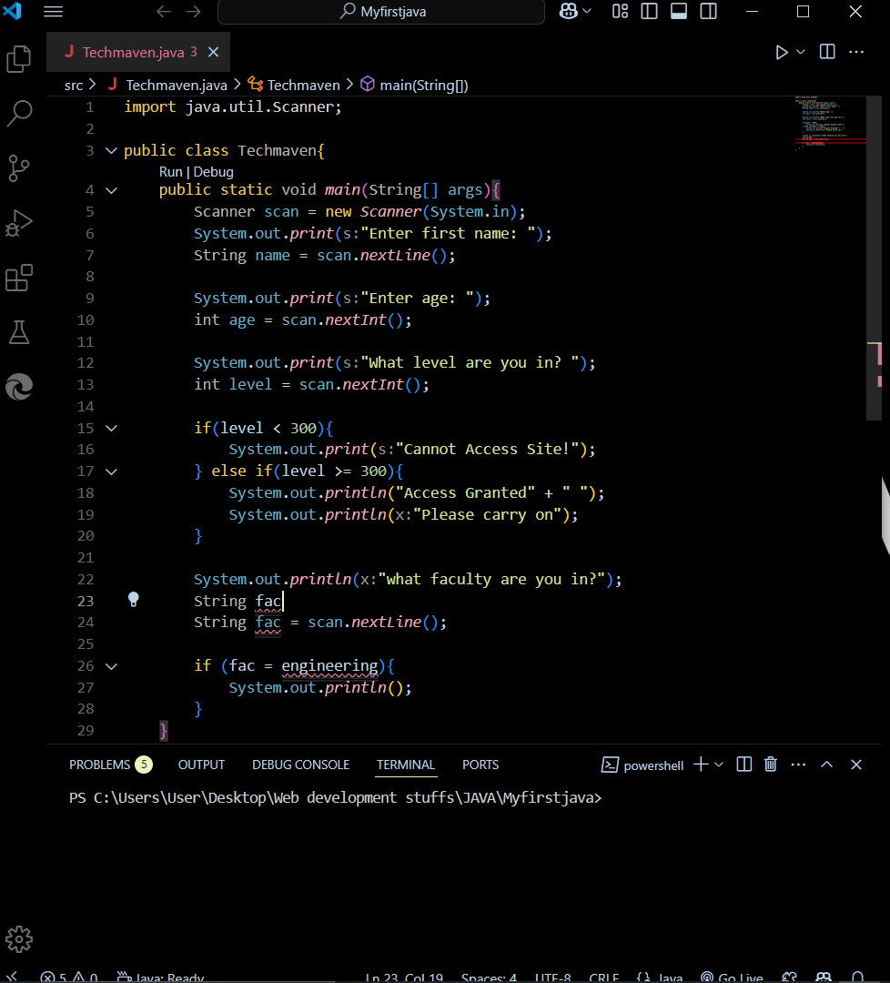Open the Run and Debug view
Image resolution: width=890 pixels, height=983 pixels.
(19, 223)
